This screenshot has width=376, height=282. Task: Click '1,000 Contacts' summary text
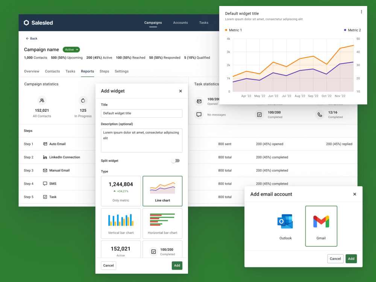(x=35, y=58)
